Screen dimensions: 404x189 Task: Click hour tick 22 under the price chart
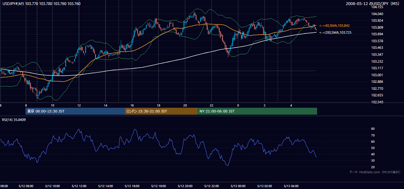212,105
